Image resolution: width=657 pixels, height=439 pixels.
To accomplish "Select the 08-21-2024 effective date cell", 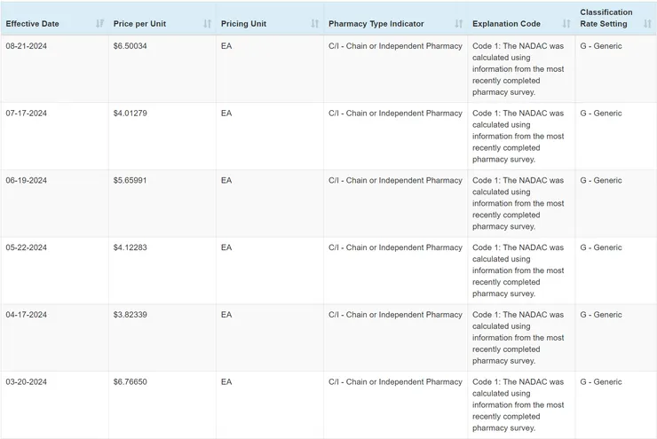I will coord(27,46).
